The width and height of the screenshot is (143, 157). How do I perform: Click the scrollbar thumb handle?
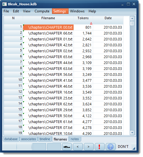click(132, 24)
